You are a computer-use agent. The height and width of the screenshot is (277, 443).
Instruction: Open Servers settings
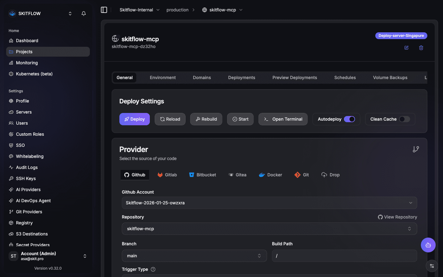(x=48, y=112)
